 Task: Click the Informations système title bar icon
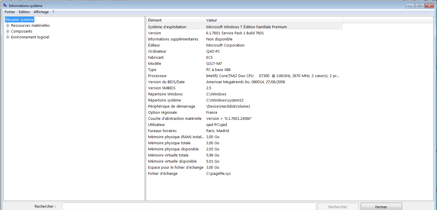5,6
